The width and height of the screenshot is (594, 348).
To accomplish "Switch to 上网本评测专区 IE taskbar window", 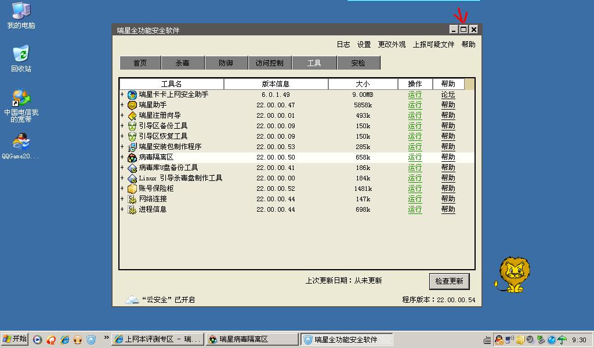I will [158, 339].
